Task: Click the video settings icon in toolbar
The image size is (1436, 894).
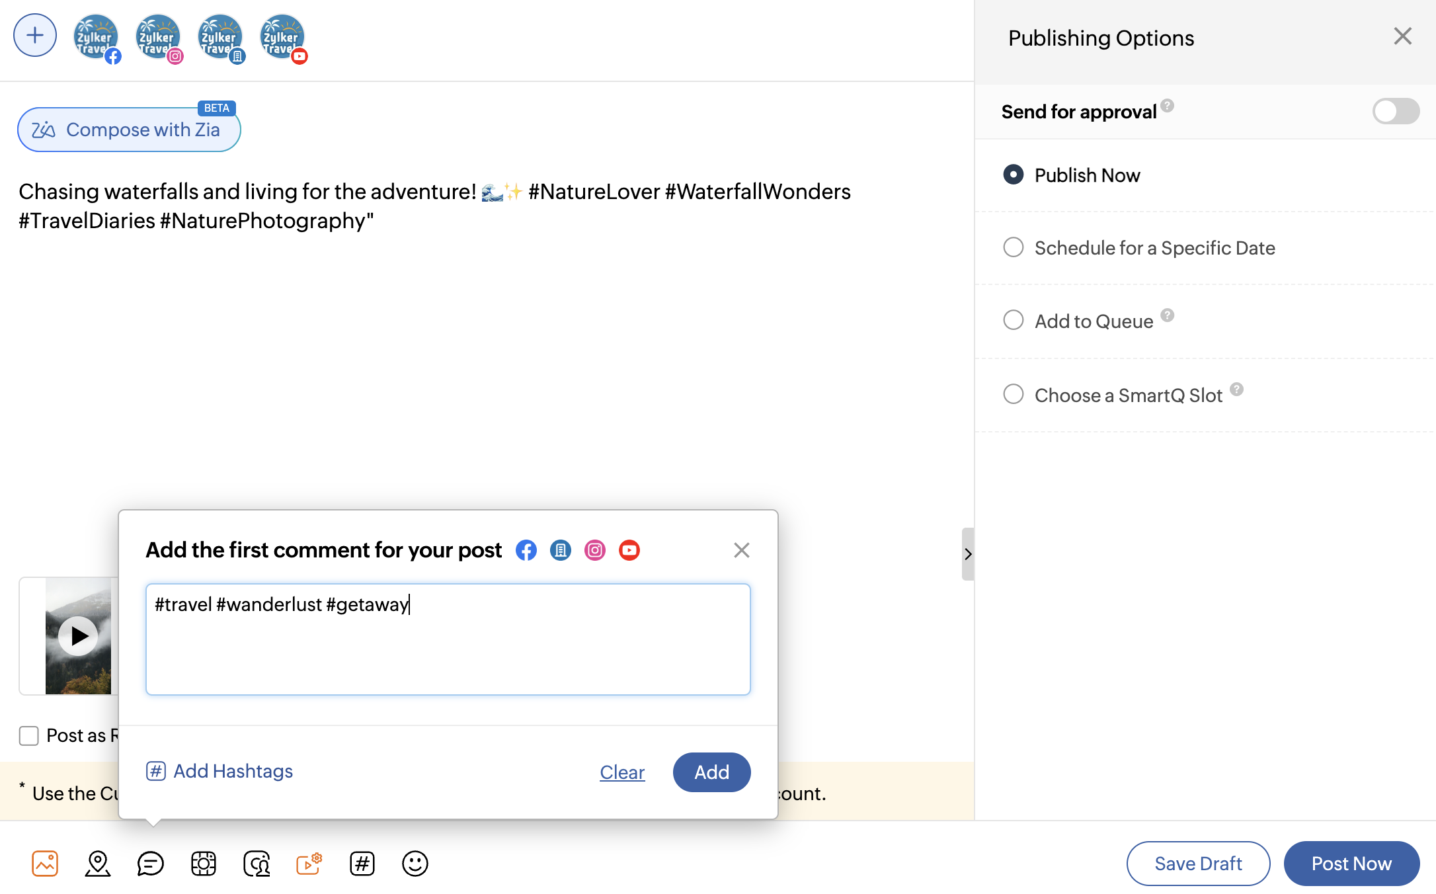Action: point(309,864)
